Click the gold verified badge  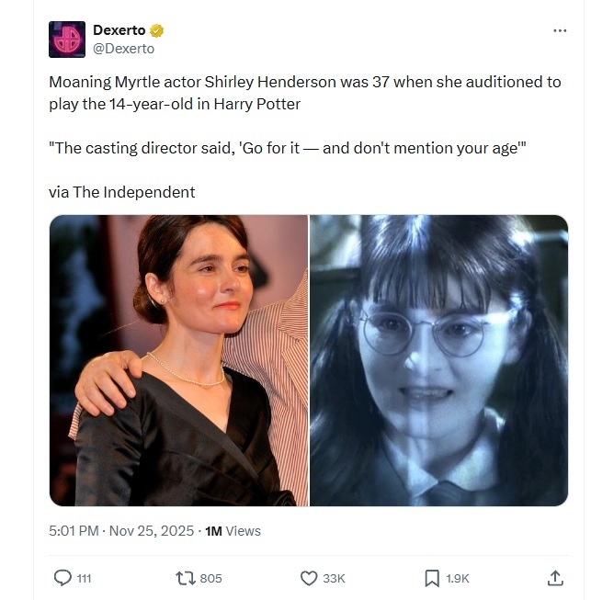pos(156,30)
